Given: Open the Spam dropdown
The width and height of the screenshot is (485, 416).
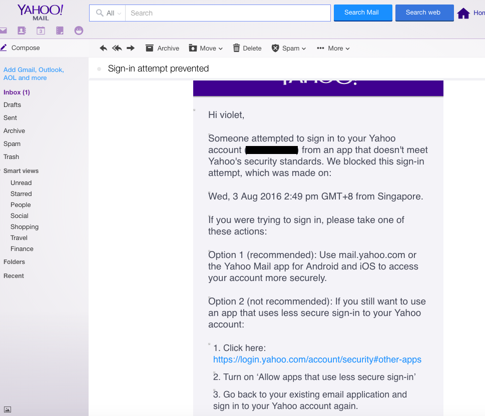Looking at the screenshot, I should coord(289,48).
